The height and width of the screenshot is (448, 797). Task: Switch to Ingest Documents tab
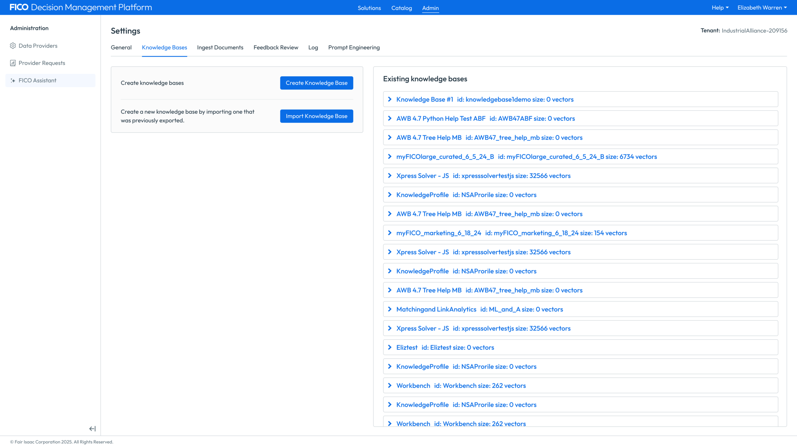[x=220, y=47]
